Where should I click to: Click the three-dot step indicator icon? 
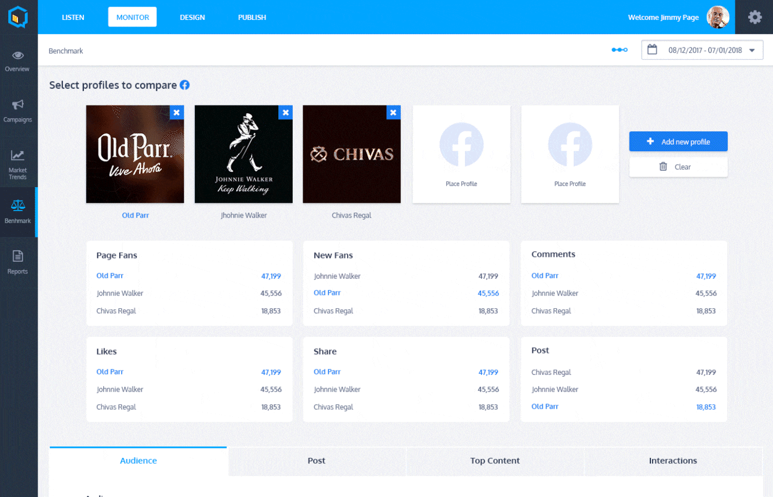coord(620,50)
